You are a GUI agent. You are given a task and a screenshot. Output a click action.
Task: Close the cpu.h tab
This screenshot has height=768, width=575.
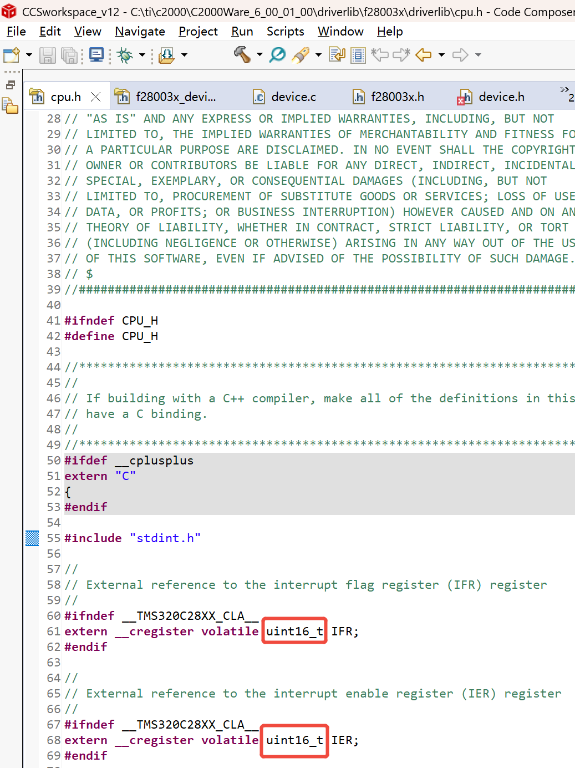pos(96,97)
